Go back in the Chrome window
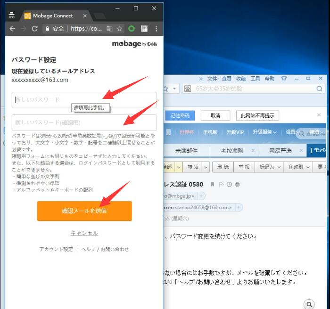Image resolution: width=330 pixels, height=309 pixels. 12,29
